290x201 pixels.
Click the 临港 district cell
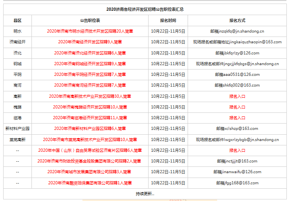(x=18, y=118)
